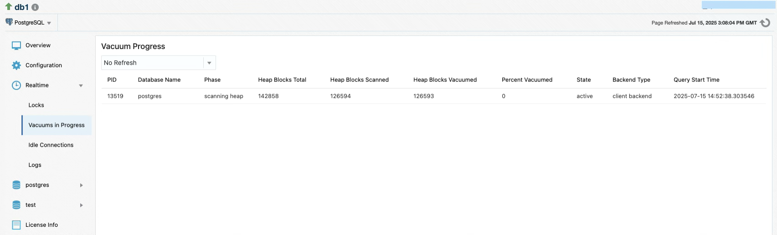Open the Locks page

tap(36, 105)
